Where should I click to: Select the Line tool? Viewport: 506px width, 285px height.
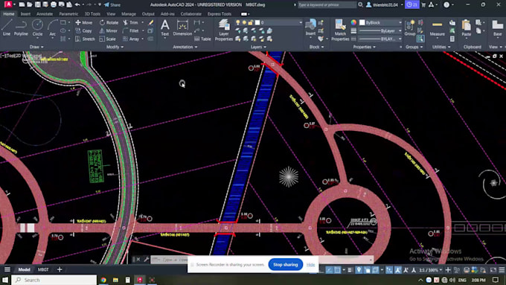7,28
